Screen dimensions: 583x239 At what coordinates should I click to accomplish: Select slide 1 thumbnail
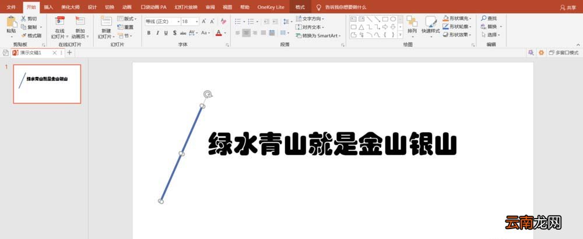(x=47, y=83)
